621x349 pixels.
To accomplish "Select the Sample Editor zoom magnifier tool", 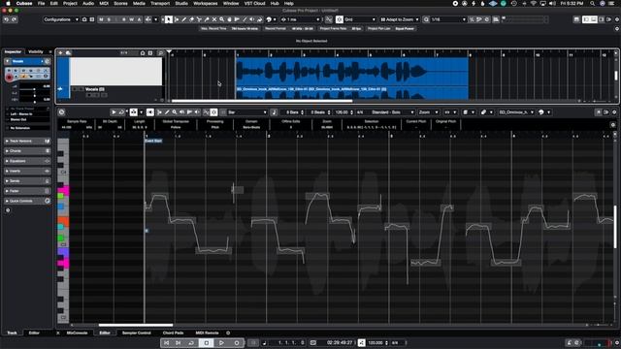I will tap(175, 112).
